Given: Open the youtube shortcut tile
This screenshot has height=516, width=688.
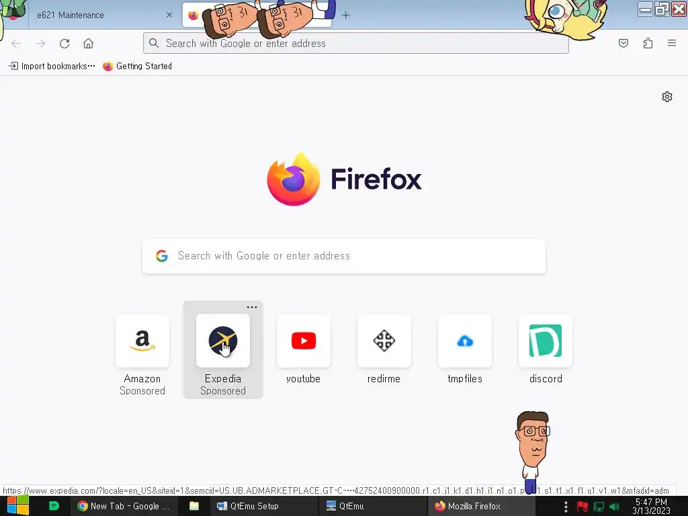Looking at the screenshot, I should 304,349.
